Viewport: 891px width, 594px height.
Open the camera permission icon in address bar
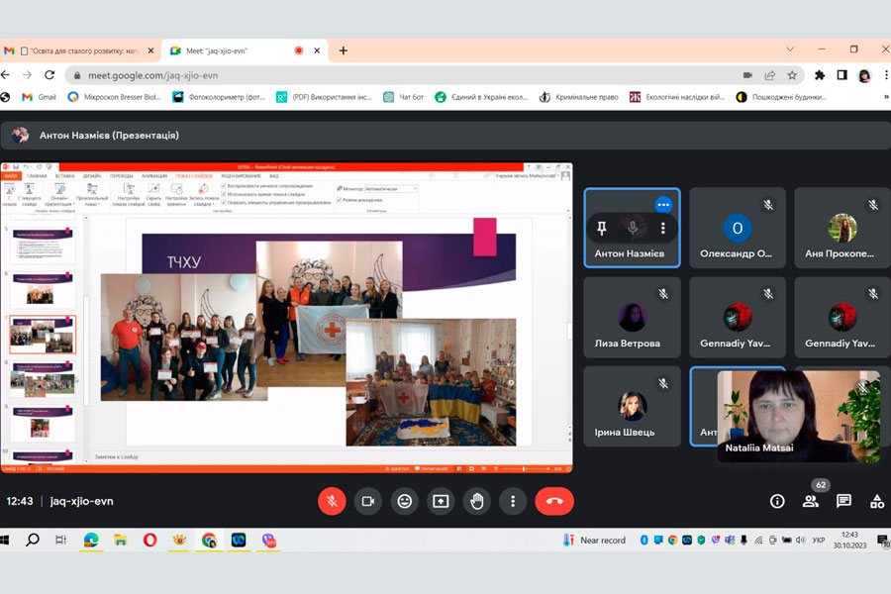click(x=747, y=75)
